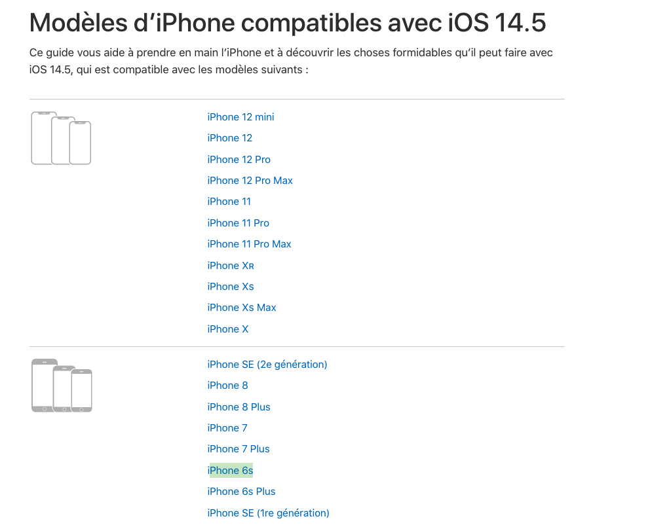
Task: Click the plain iPhone 8 link
Action: pyautogui.click(x=227, y=386)
